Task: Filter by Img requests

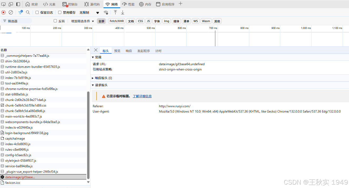Action: click(x=167, y=21)
